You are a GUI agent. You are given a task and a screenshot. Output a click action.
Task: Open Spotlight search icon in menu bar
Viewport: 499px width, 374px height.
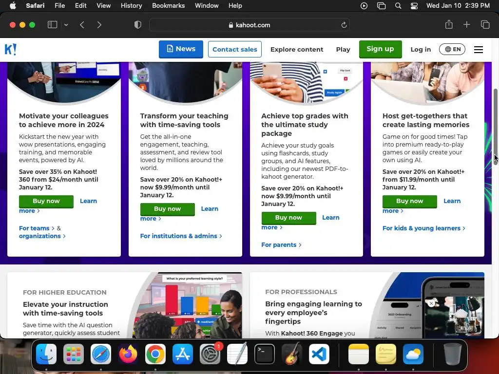pyautogui.click(x=398, y=6)
